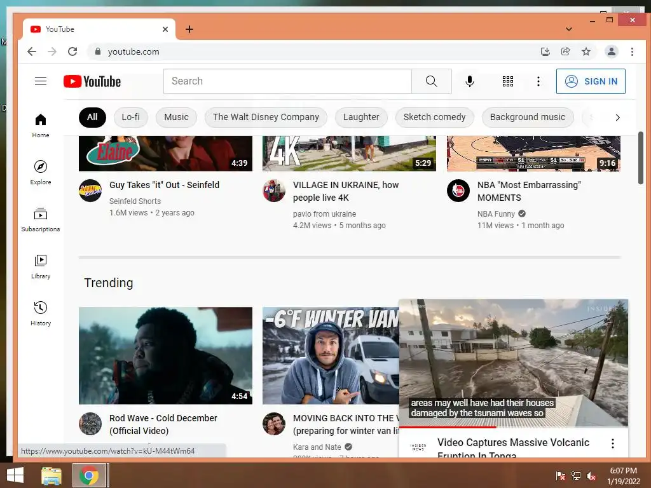651x488 pixels.
Task: Open options for Volcanic Eruption video
Action: pos(612,444)
